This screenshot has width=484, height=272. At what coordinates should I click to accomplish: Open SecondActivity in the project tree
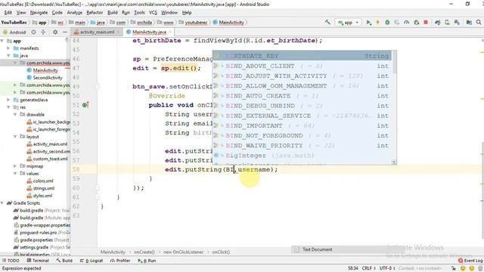48,78
